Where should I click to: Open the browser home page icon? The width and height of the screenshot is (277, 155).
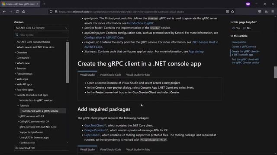click(x=24, y=12)
